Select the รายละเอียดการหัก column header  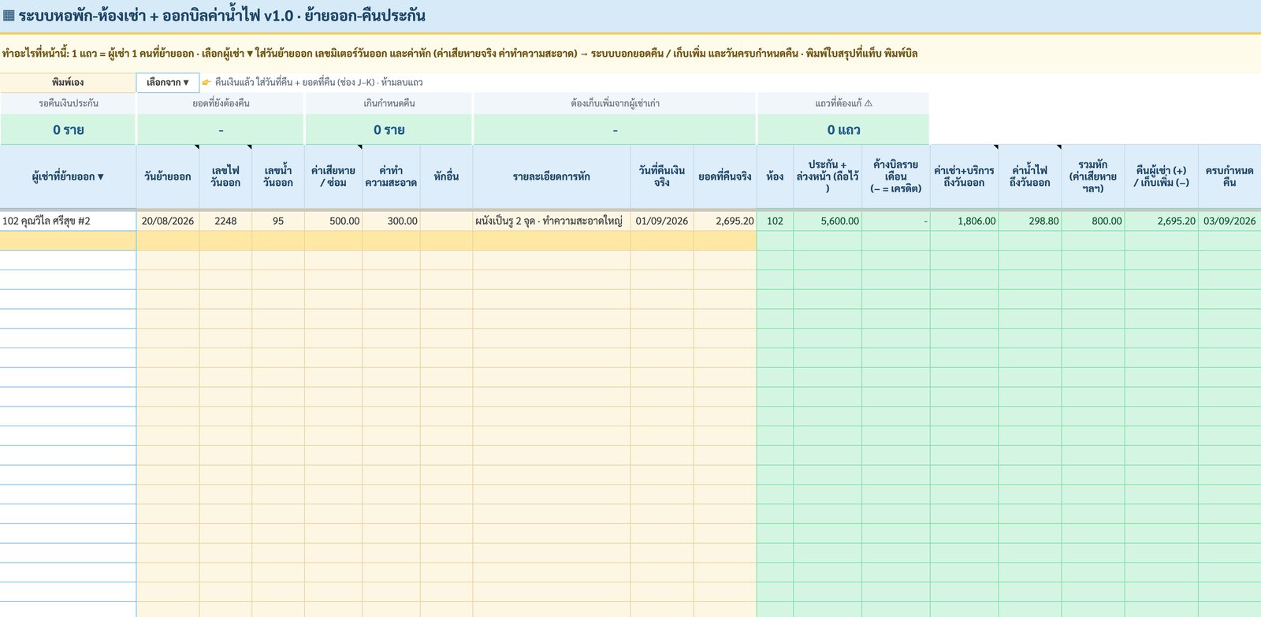(552, 177)
